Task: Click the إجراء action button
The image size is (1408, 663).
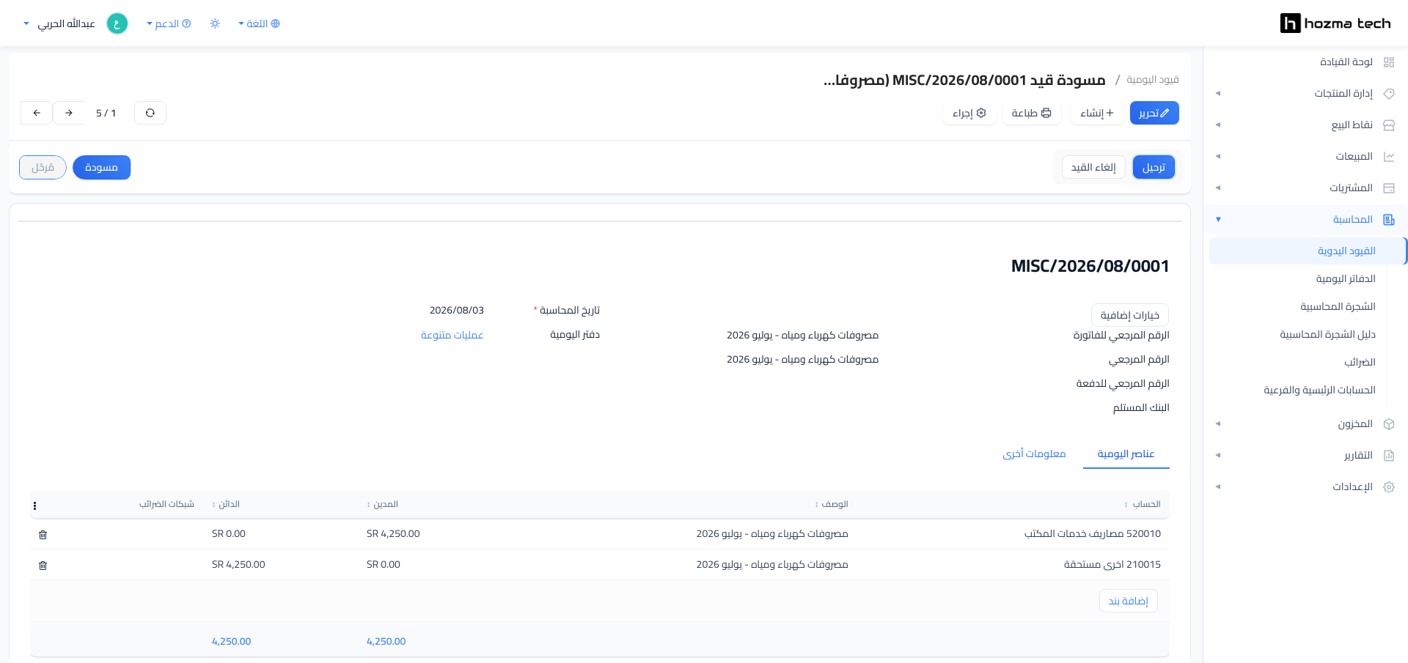Action: (x=969, y=113)
